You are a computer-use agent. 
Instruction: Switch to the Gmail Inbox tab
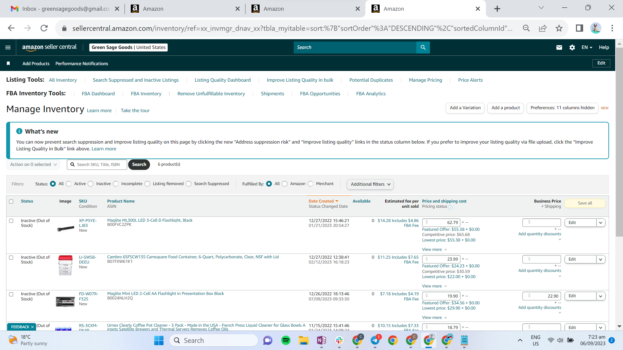pos(65,9)
